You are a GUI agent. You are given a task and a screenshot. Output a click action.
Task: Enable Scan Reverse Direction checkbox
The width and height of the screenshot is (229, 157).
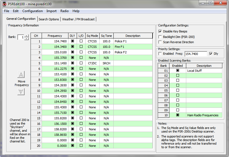160,42
